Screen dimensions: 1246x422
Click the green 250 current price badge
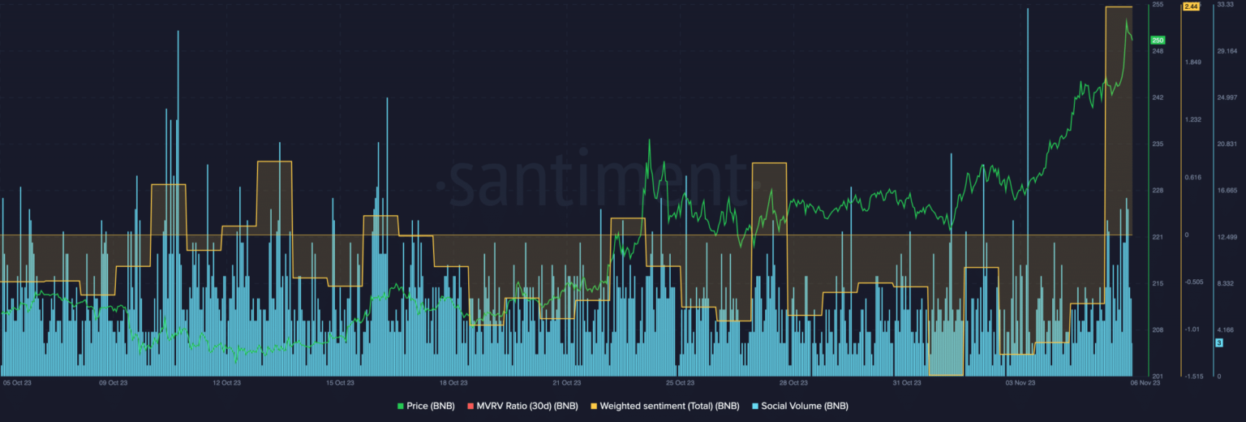pyautogui.click(x=1158, y=40)
